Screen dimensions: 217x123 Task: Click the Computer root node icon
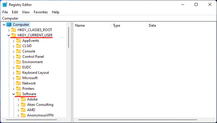pyautogui.click(x=9, y=25)
